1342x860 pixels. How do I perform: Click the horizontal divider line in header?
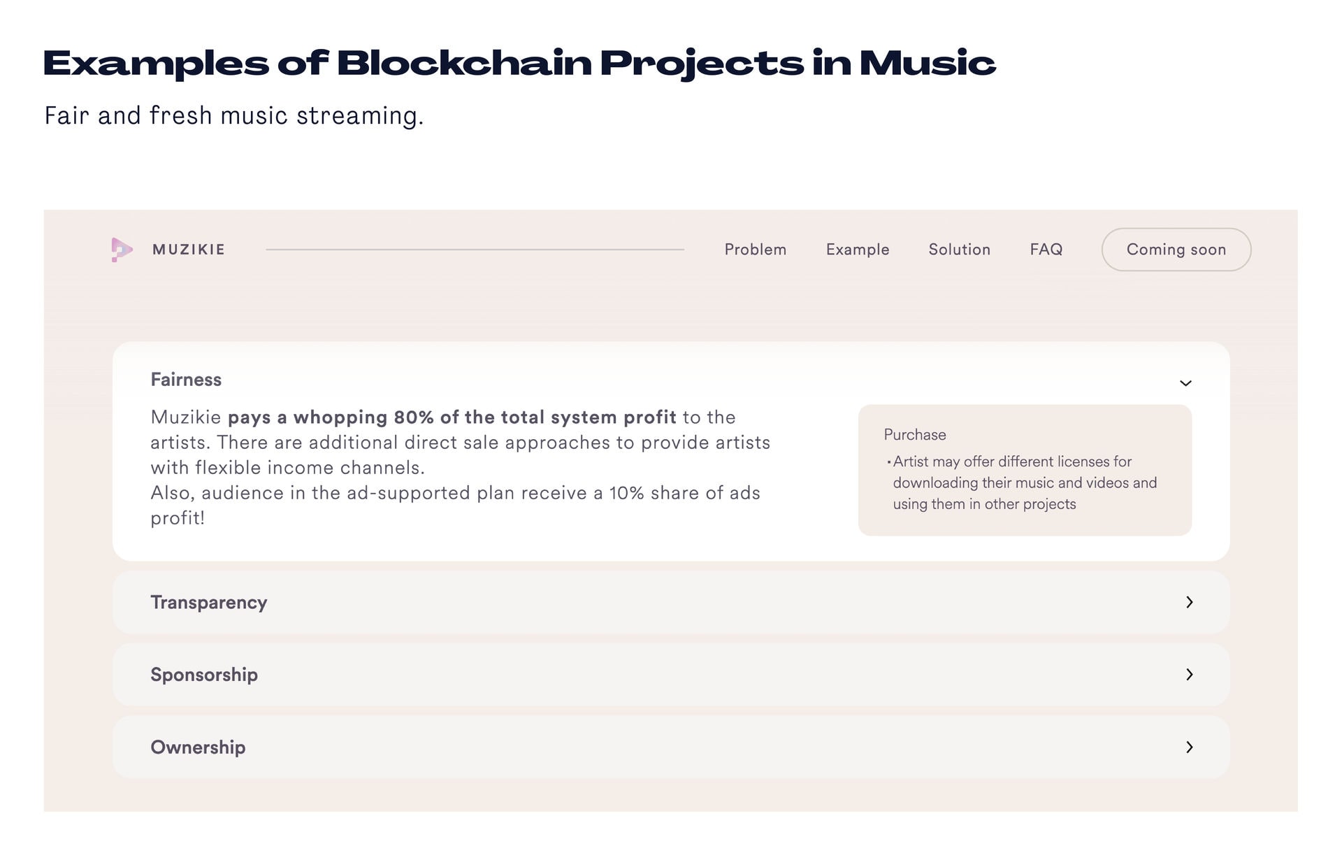coord(475,250)
